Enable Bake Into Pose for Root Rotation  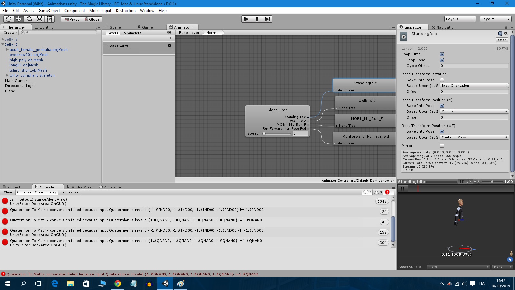tap(442, 80)
